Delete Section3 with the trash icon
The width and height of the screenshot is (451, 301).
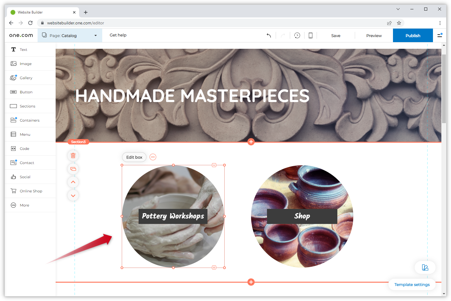point(73,156)
